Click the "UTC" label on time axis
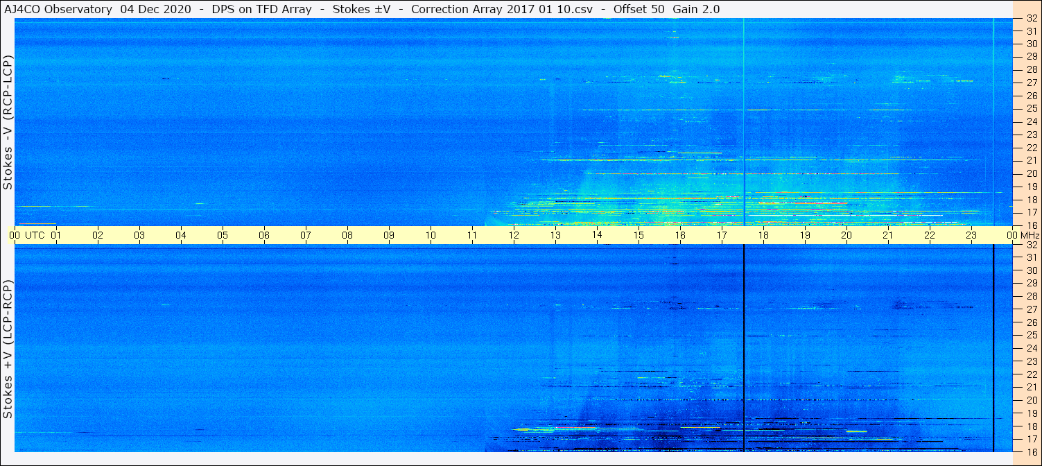1042x466 pixels. (x=35, y=235)
